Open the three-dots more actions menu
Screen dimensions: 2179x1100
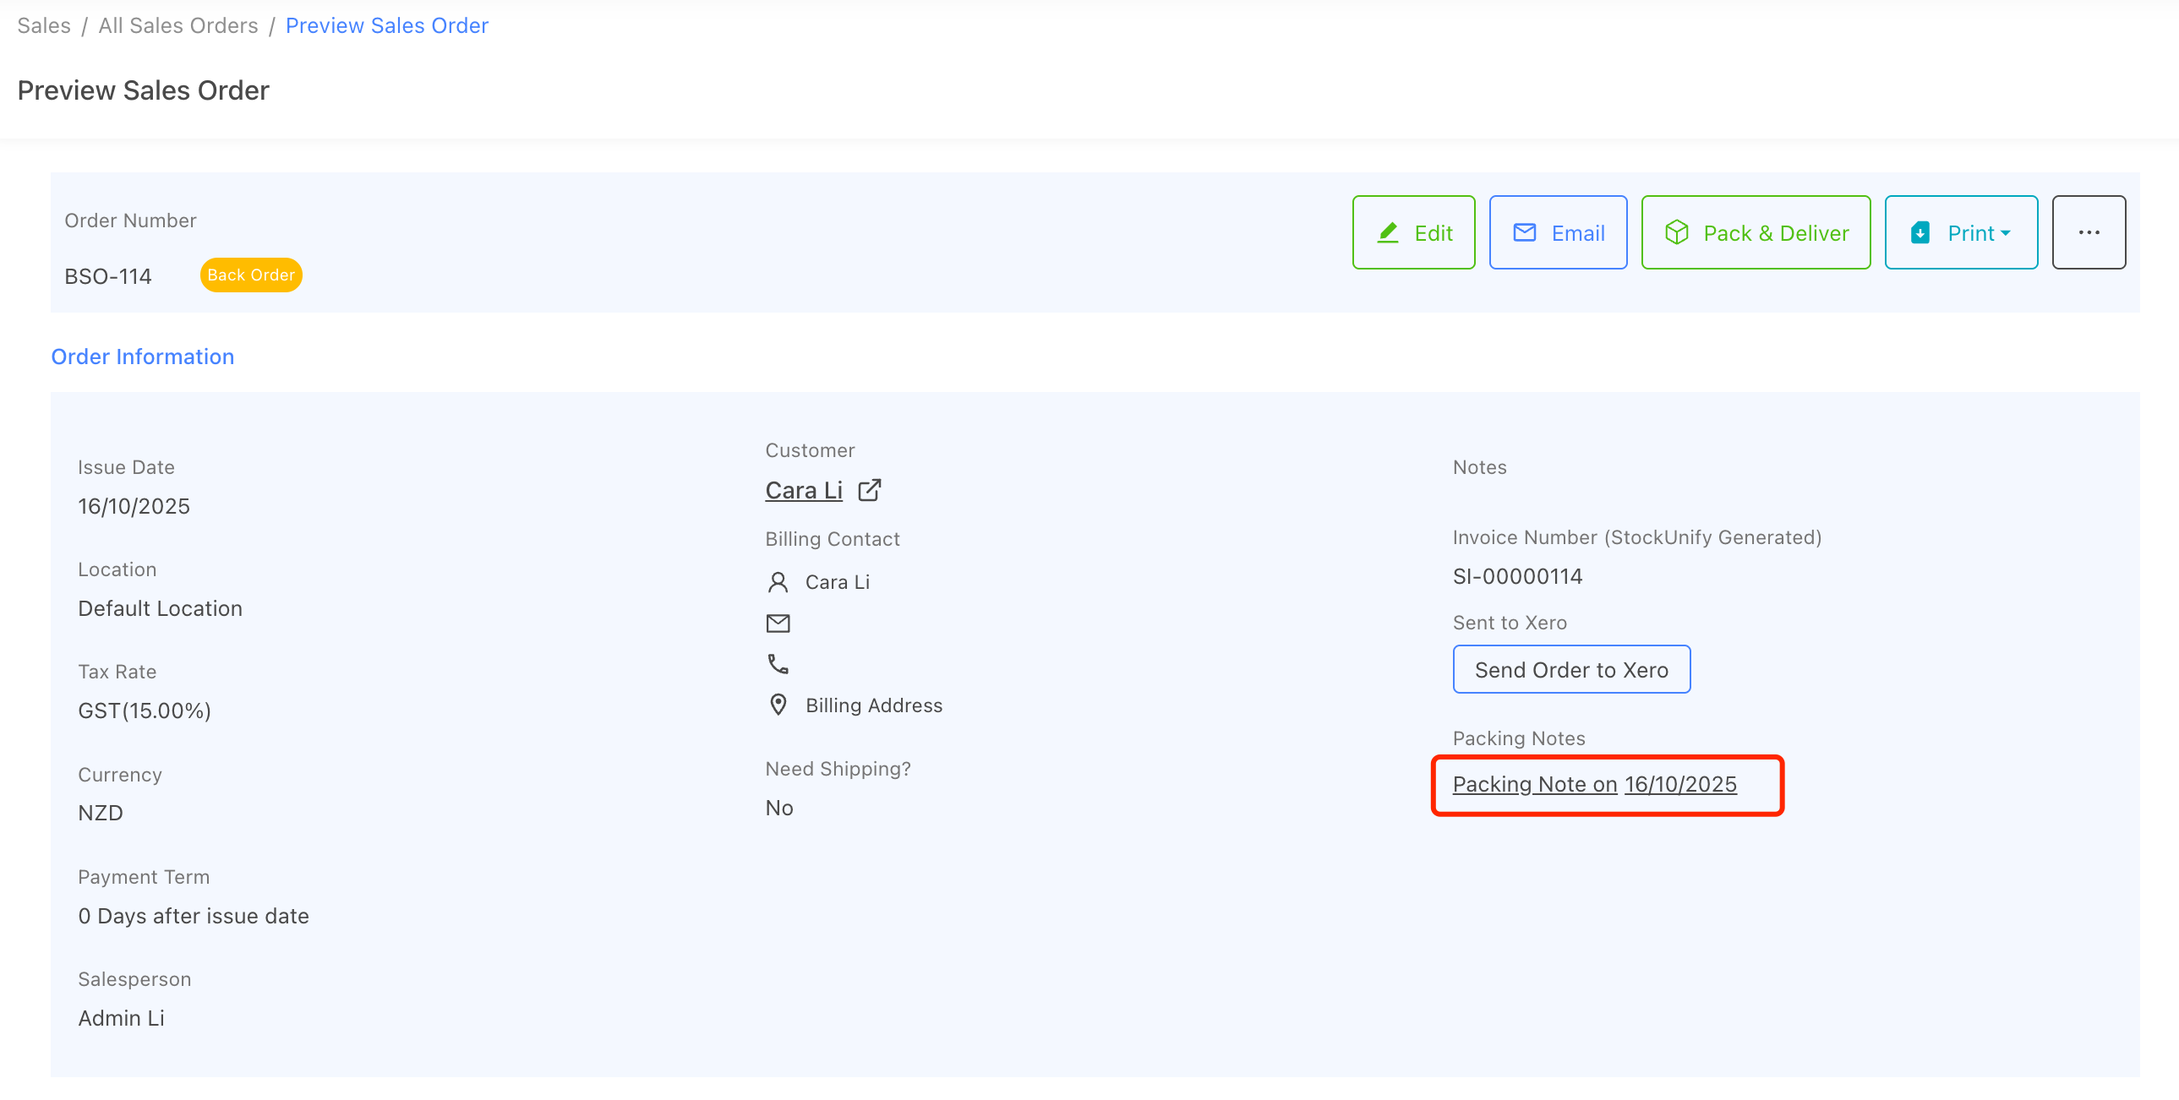pos(2089,232)
